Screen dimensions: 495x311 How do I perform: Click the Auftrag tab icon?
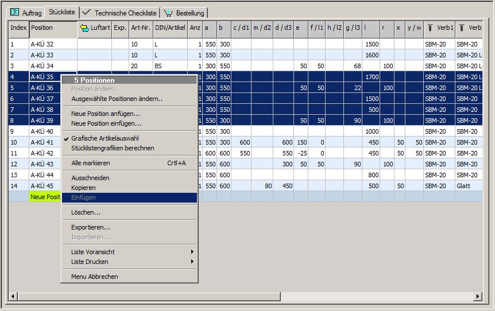coord(15,12)
